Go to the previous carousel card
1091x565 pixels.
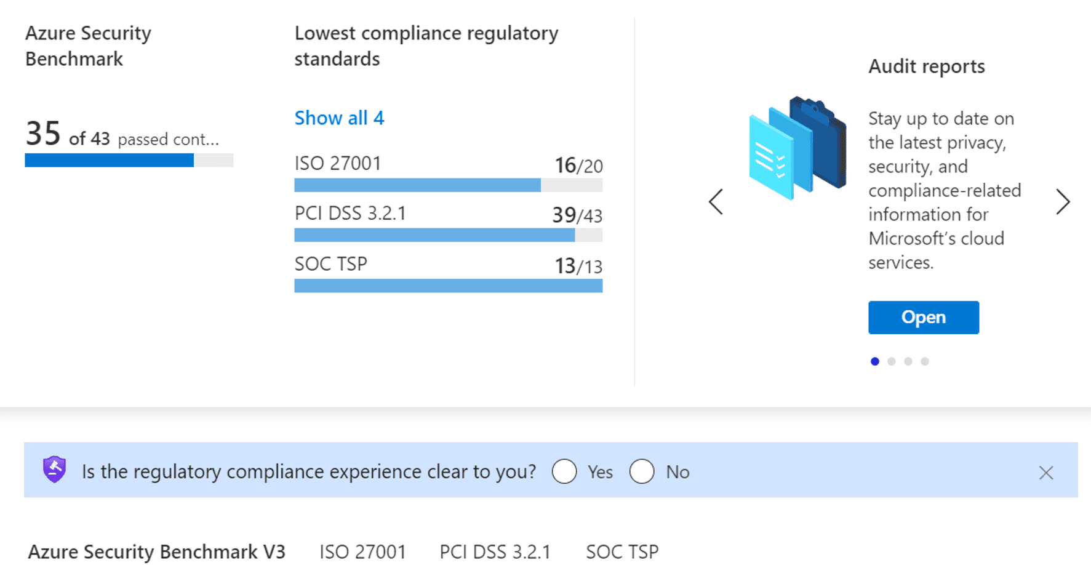pyautogui.click(x=716, y=202)
